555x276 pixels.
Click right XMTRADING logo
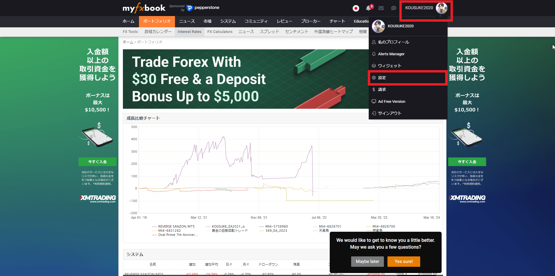point(467,199)
